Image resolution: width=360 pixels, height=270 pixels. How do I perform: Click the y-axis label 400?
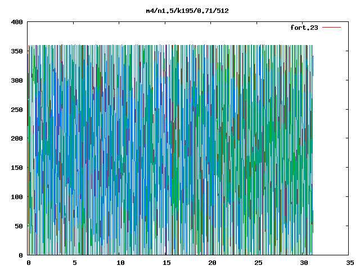point(17,22)
